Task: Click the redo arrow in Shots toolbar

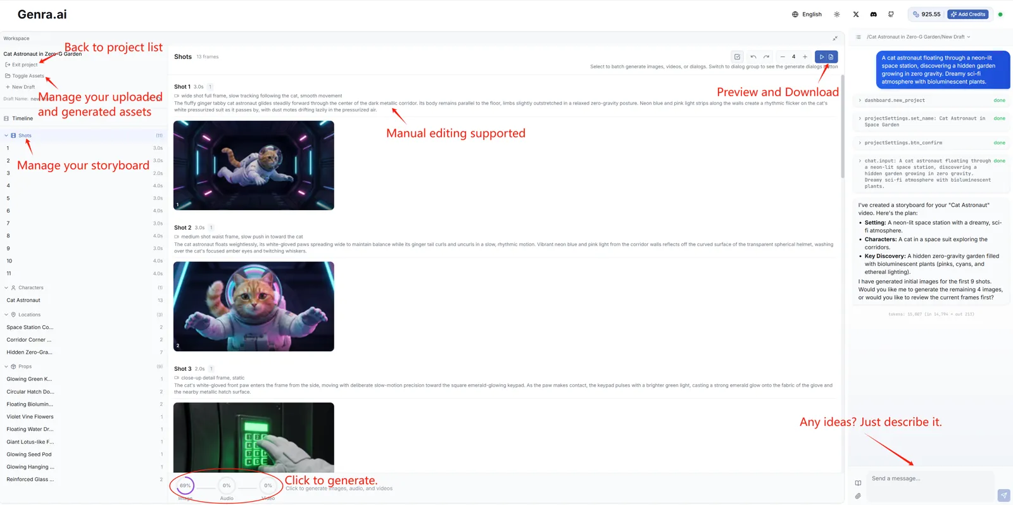Action: point(766,57)
